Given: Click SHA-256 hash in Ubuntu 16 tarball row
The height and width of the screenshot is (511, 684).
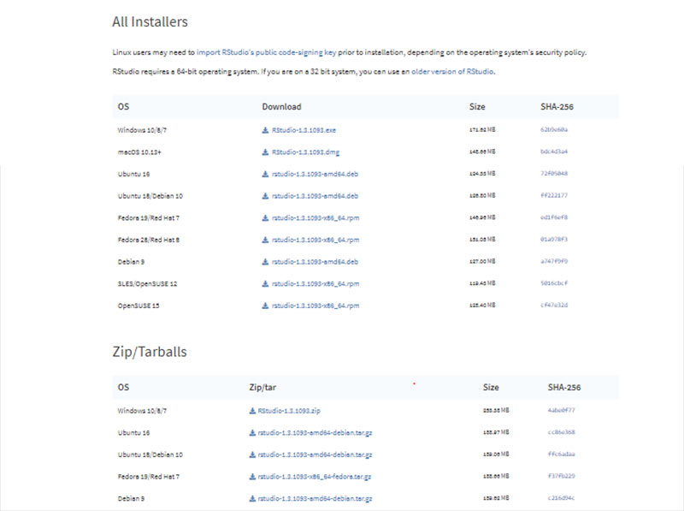Looking at the screenshot, I should click(x=562, y=432).
